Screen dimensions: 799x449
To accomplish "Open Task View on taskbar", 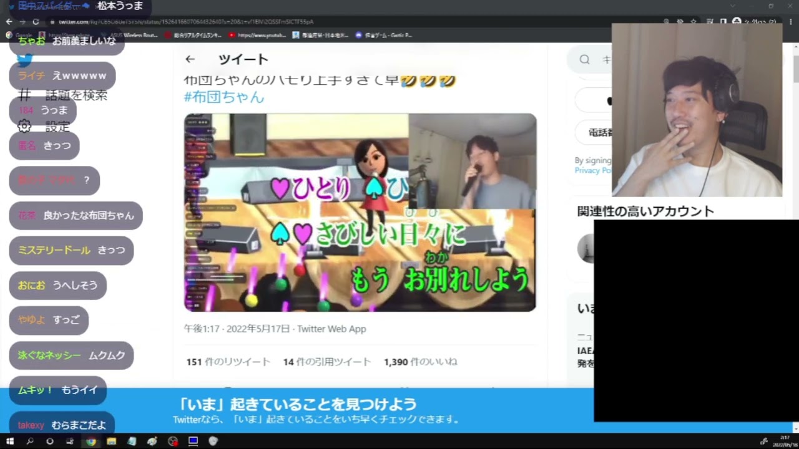I will [70, 441].
